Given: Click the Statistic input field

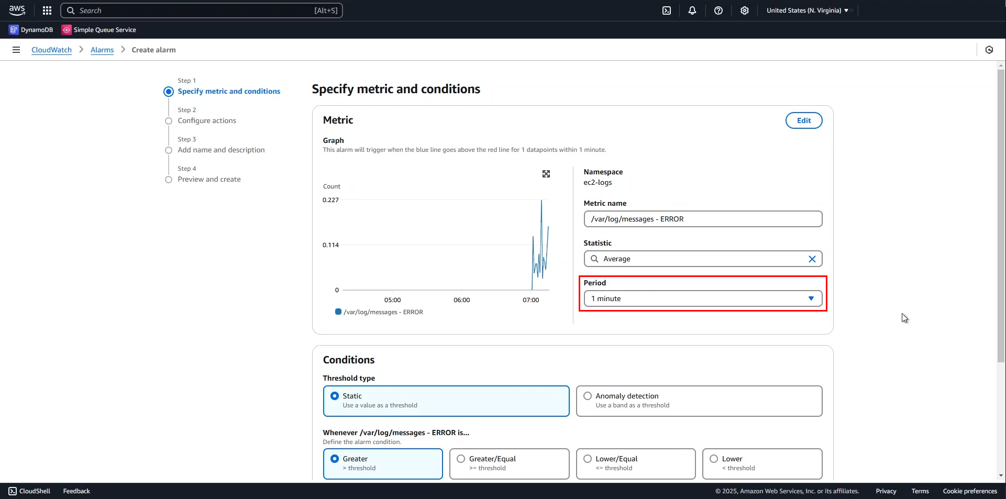Looking at the screenshot, I should coord(703,259).
